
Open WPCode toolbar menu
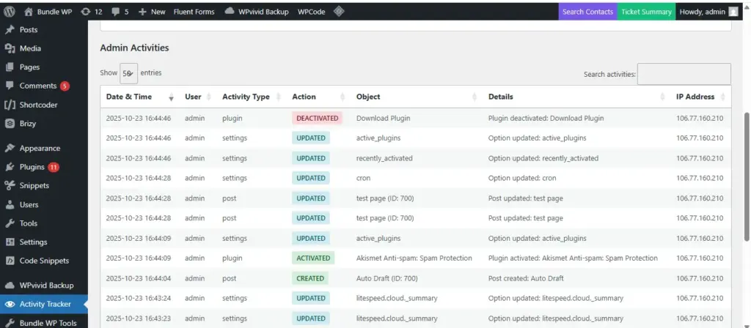coord(311,12)
